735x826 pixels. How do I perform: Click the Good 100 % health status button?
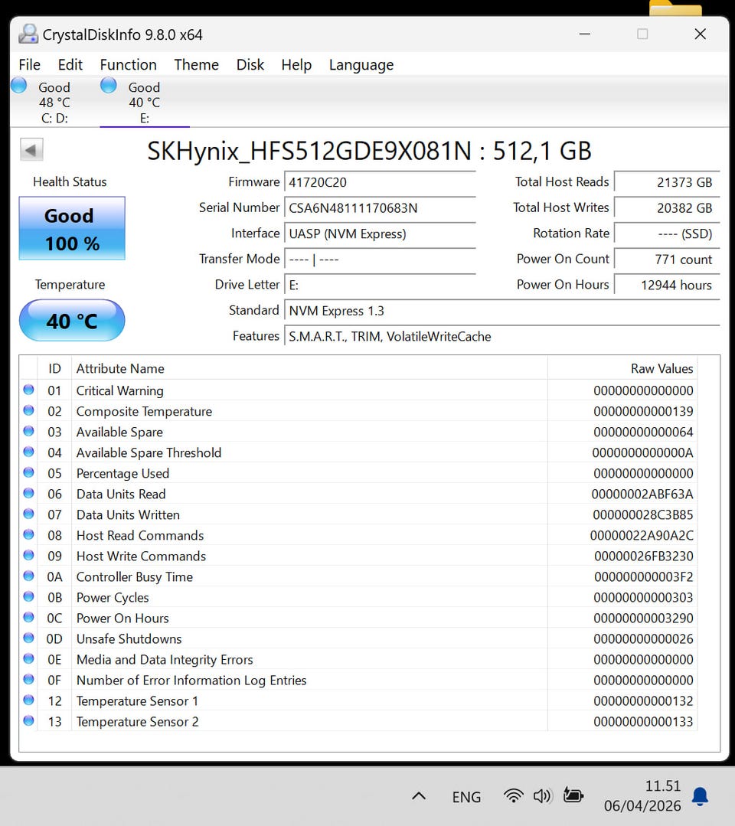click(x=72, y=228)
